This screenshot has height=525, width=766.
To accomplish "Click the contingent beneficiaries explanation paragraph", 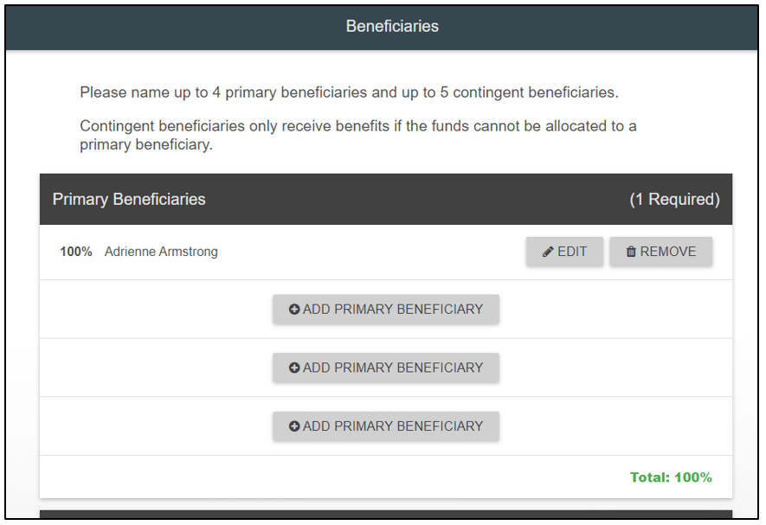I will (357, 136).
